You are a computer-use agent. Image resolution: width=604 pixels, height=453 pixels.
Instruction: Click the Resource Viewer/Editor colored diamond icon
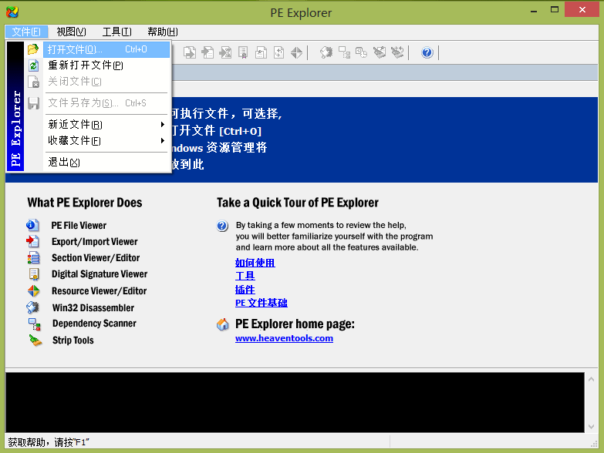point(33,290)
